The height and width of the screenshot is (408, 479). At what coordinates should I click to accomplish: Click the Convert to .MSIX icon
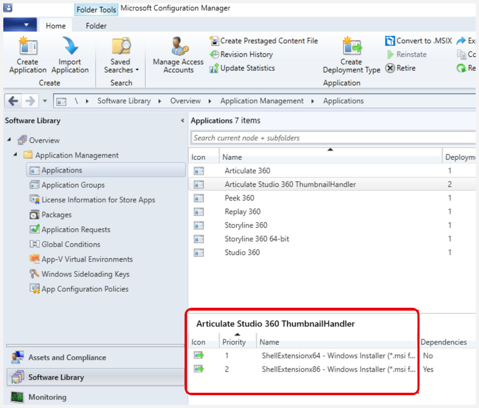tap(390, 40)
